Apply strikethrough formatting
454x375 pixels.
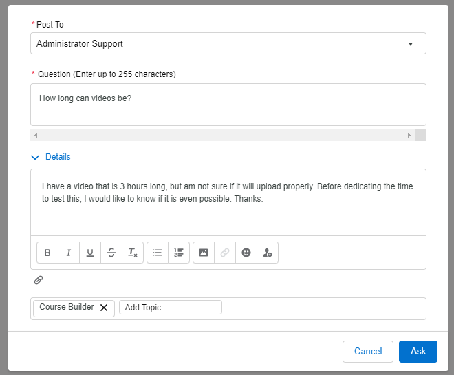click(x=111, y=253)
